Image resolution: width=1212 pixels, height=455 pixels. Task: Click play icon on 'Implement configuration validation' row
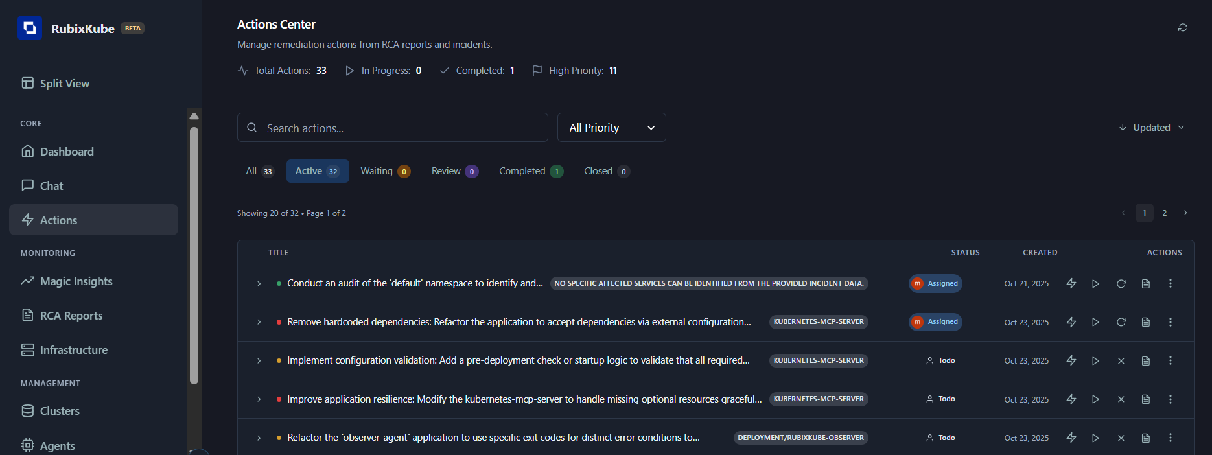coord(1095,360)
